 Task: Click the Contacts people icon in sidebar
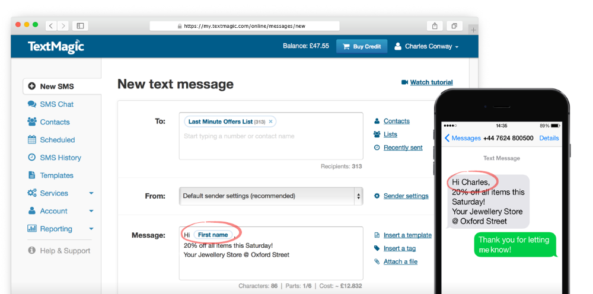pyautogui.click(x=32, y=122)
